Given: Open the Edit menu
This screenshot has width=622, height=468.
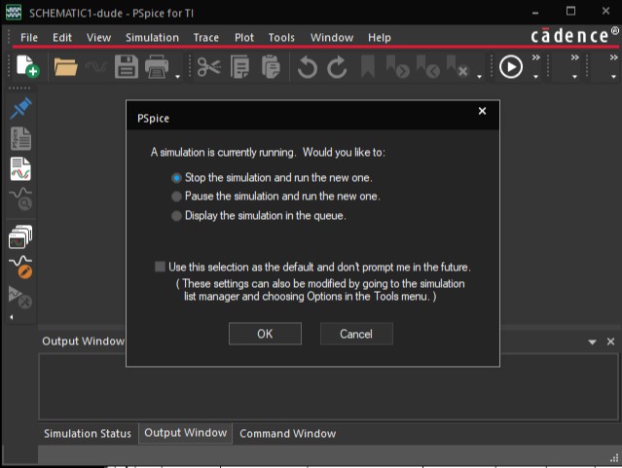Looking at the screenshot, I should (62, 38).
